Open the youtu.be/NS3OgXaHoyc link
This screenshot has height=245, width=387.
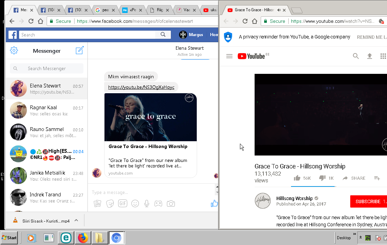141,87
